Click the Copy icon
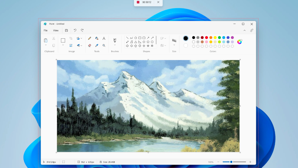 54,45
